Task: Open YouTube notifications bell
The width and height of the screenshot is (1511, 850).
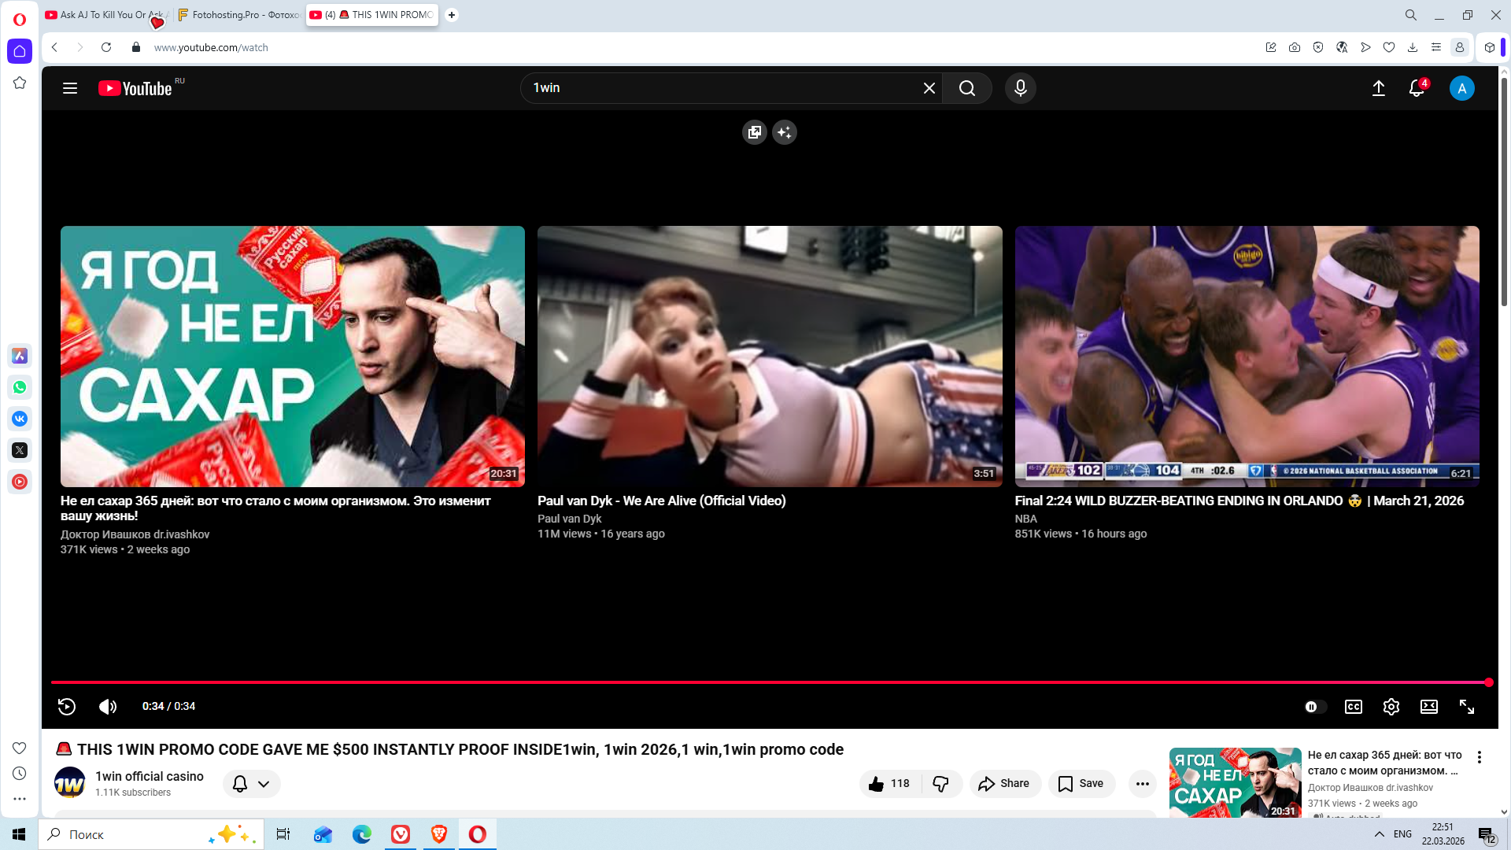Action: tap(1416, 88)
